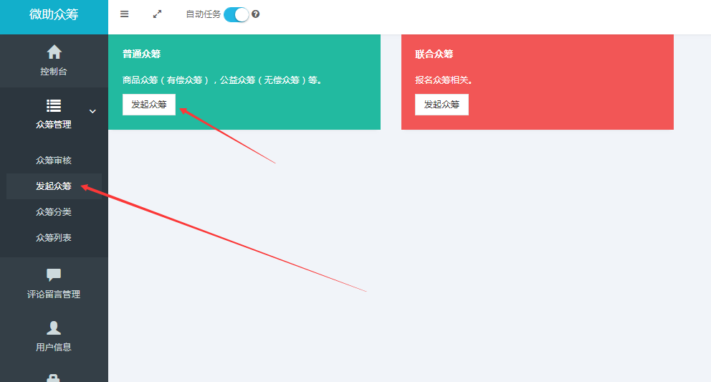Image resolution: width=711 pixels, height=382 pixels.
Task: Click the 自动任务 label
Action: point(203,14)
